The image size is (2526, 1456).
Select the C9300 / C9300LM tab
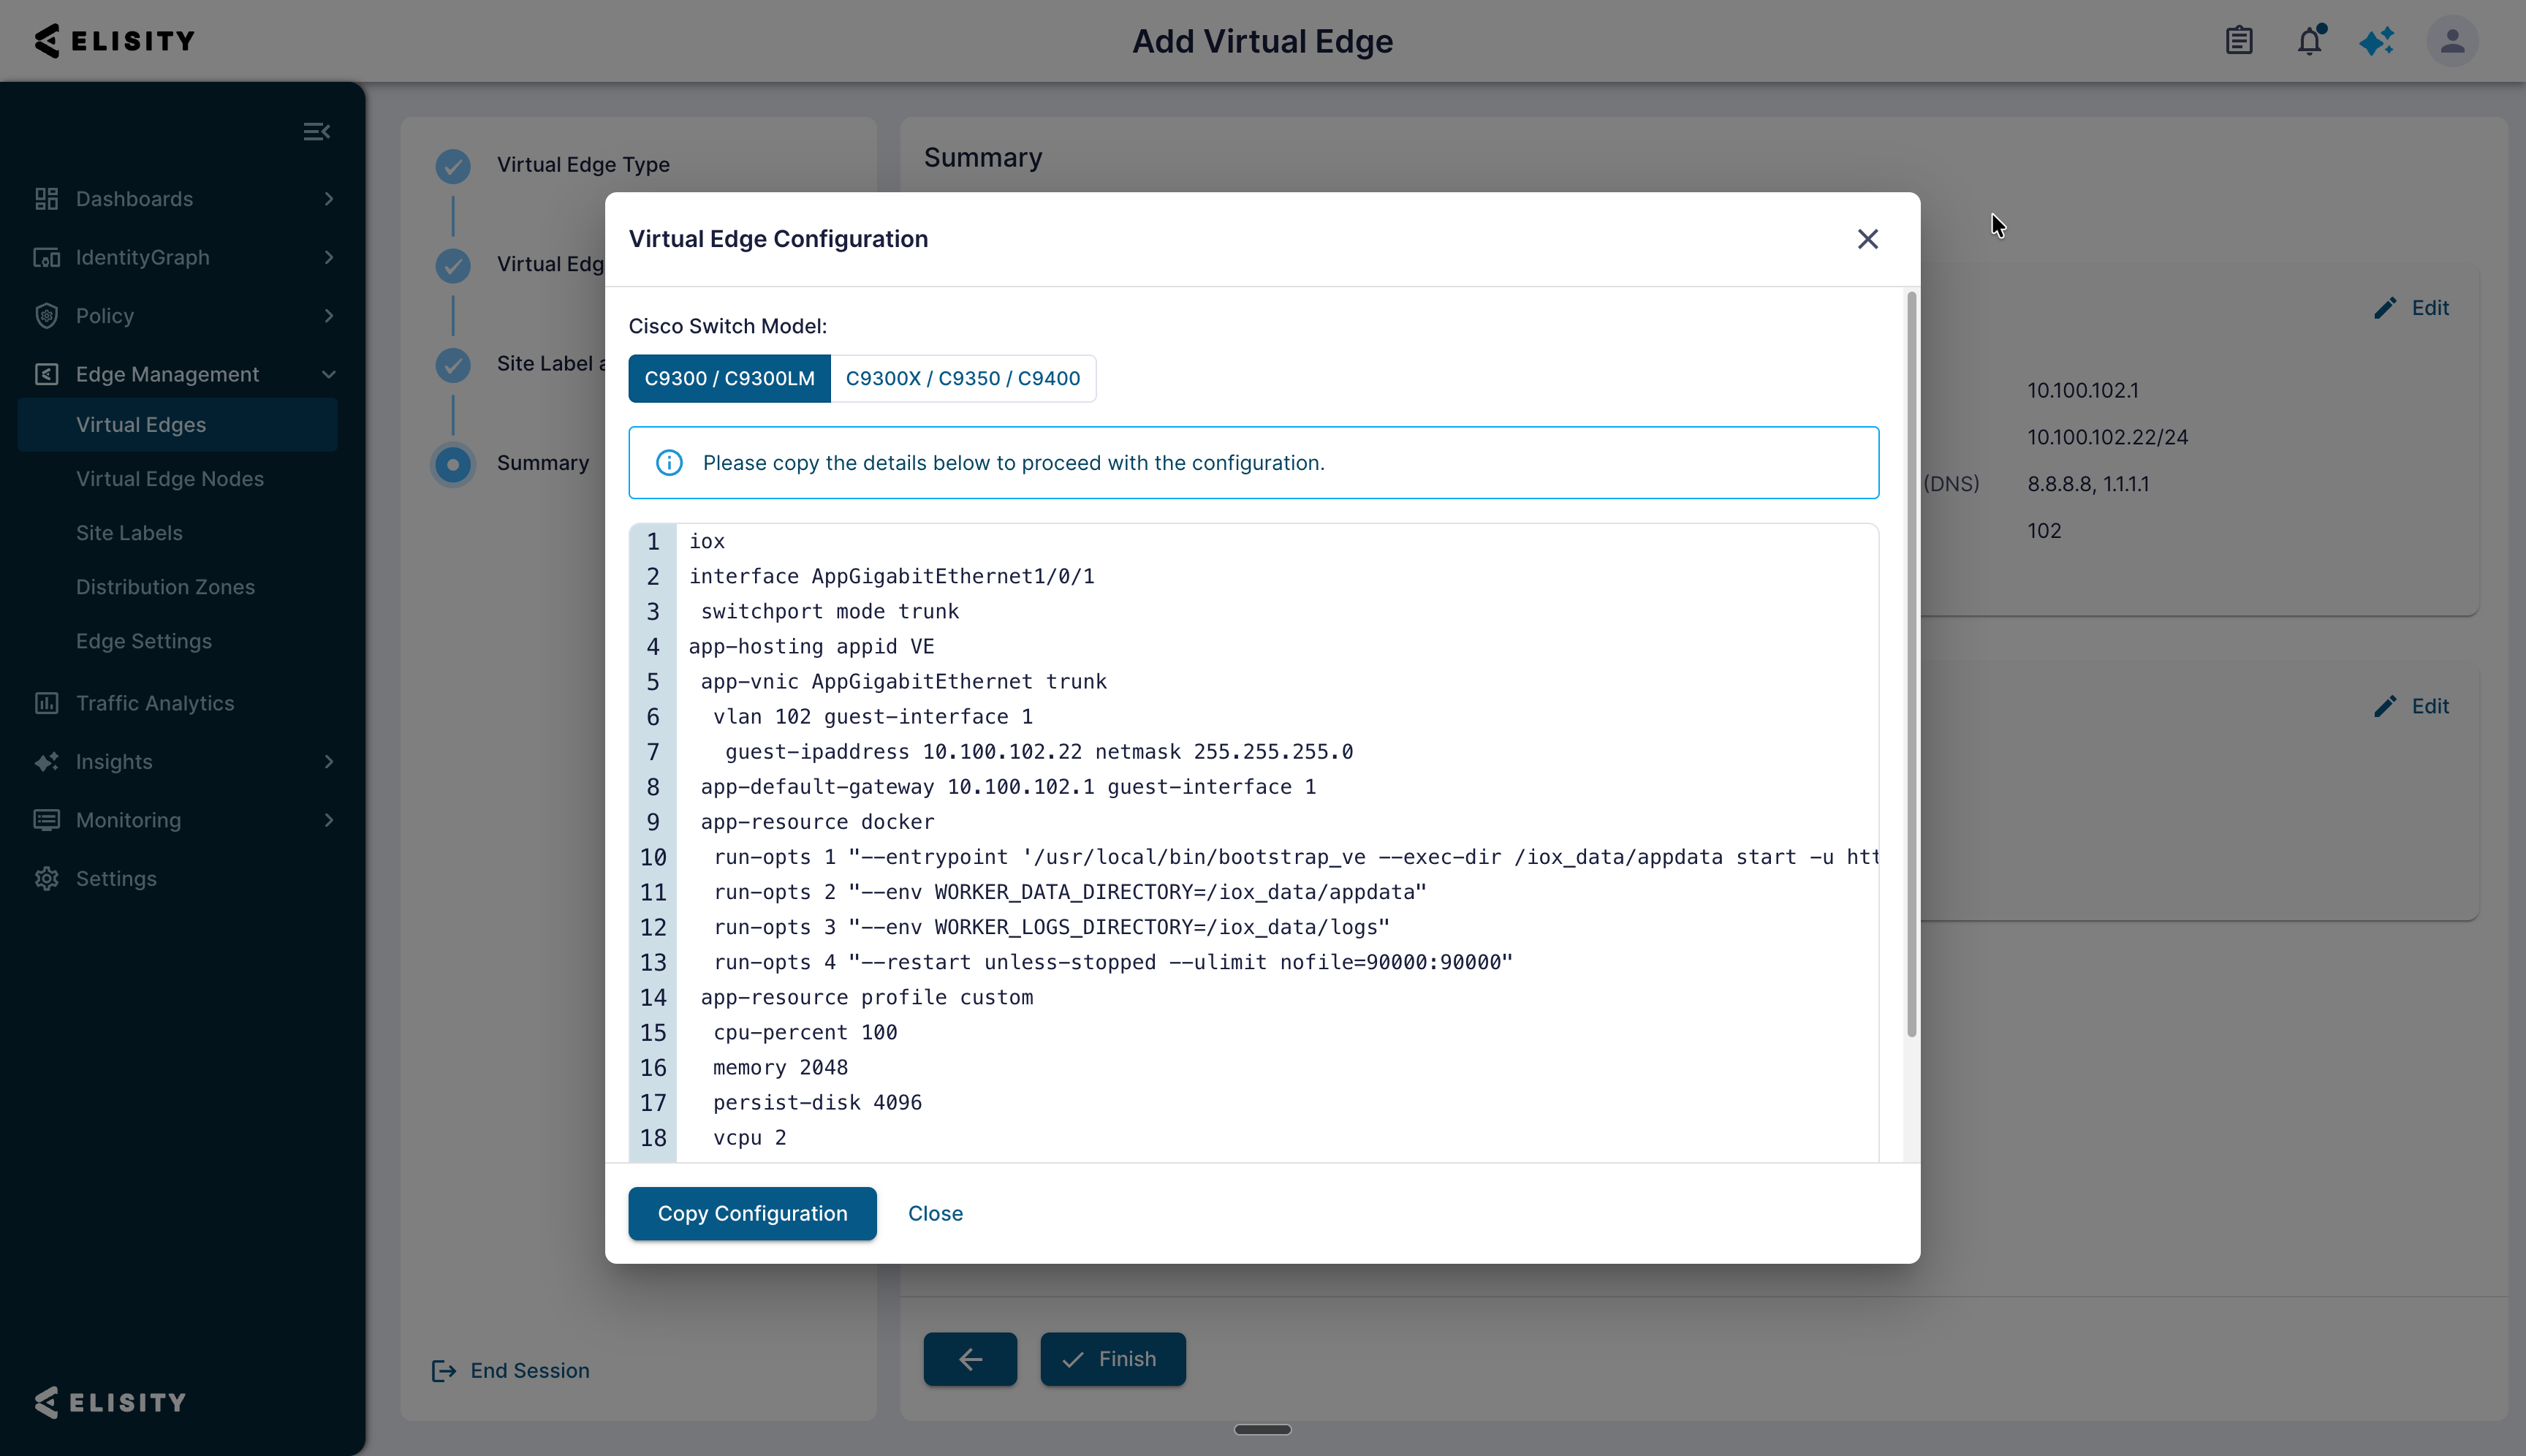[729, 378]
